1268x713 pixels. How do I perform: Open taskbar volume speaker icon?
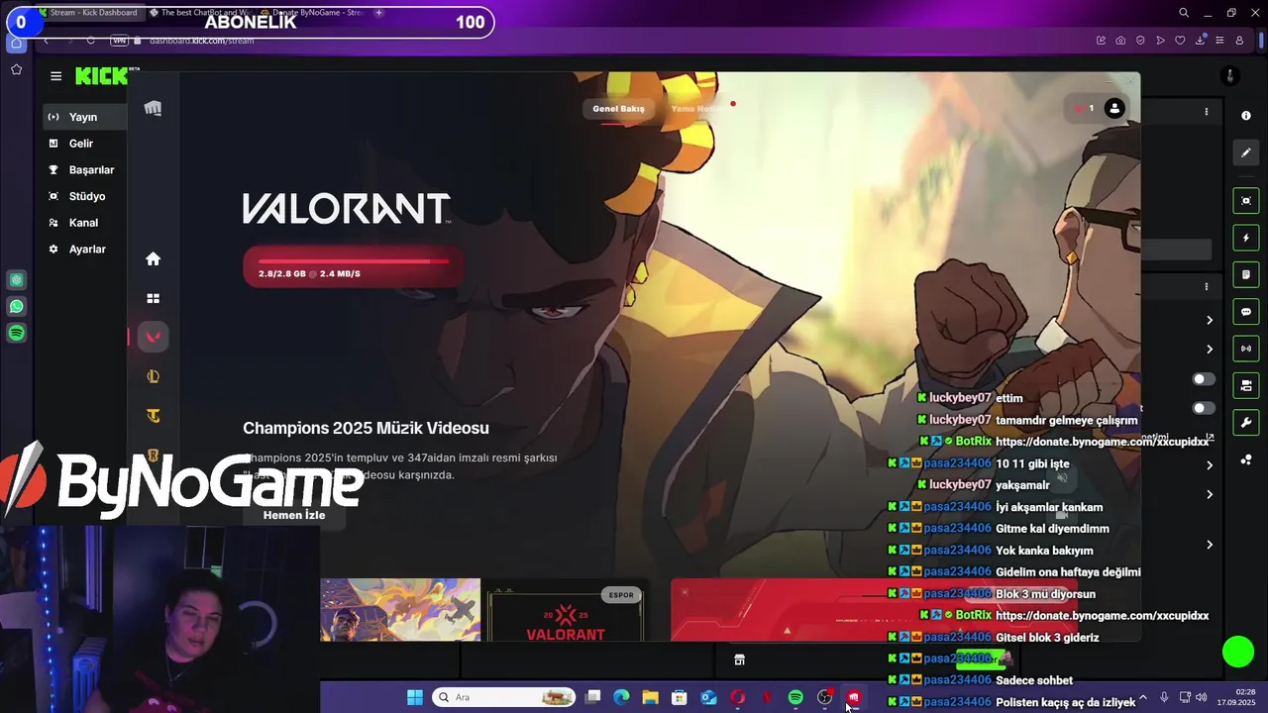tap(1202, 697)
